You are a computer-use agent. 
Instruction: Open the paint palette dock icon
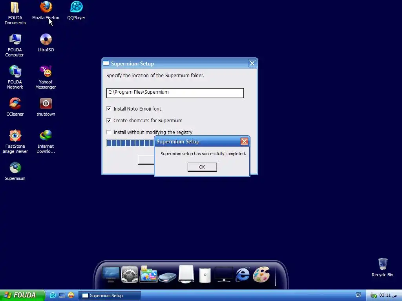coord(261,274)
